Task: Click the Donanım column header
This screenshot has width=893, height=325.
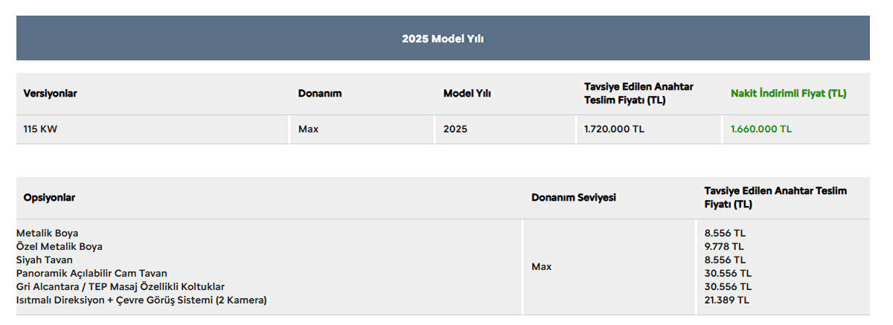Action: 320,94
